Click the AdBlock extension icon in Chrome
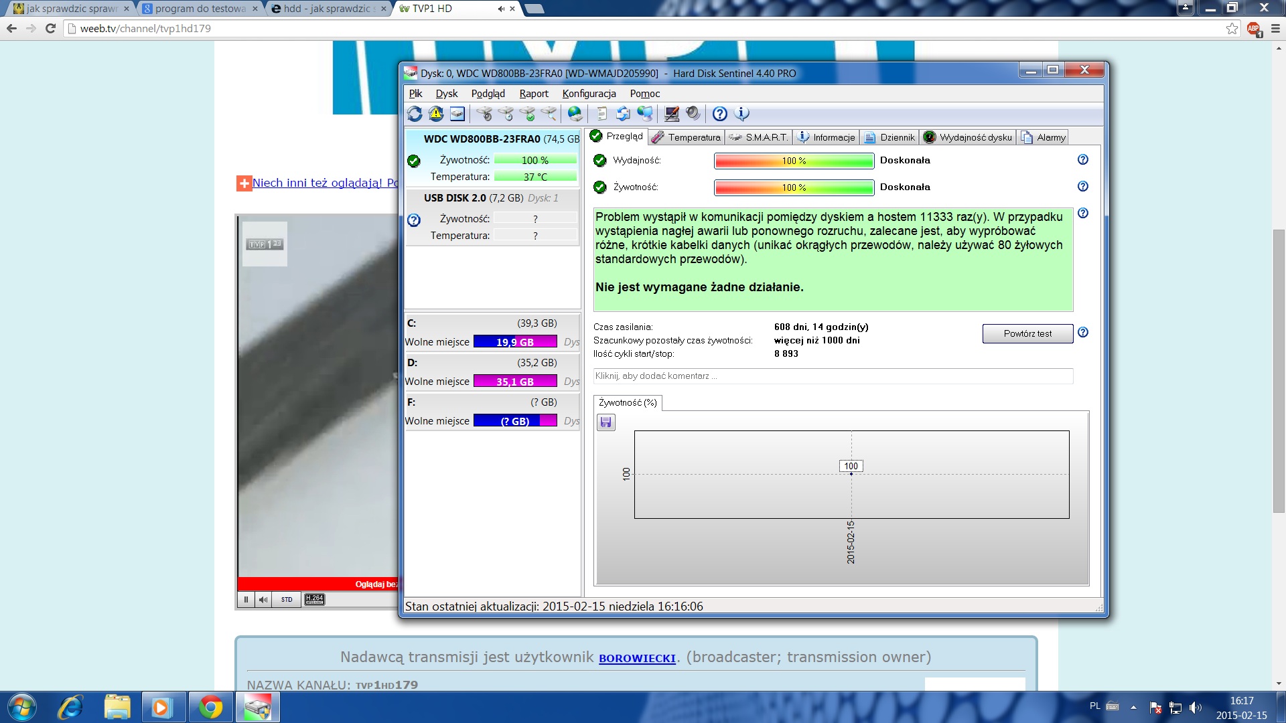The width and height of the screenshot is (1286, 723). (1254, 29)
